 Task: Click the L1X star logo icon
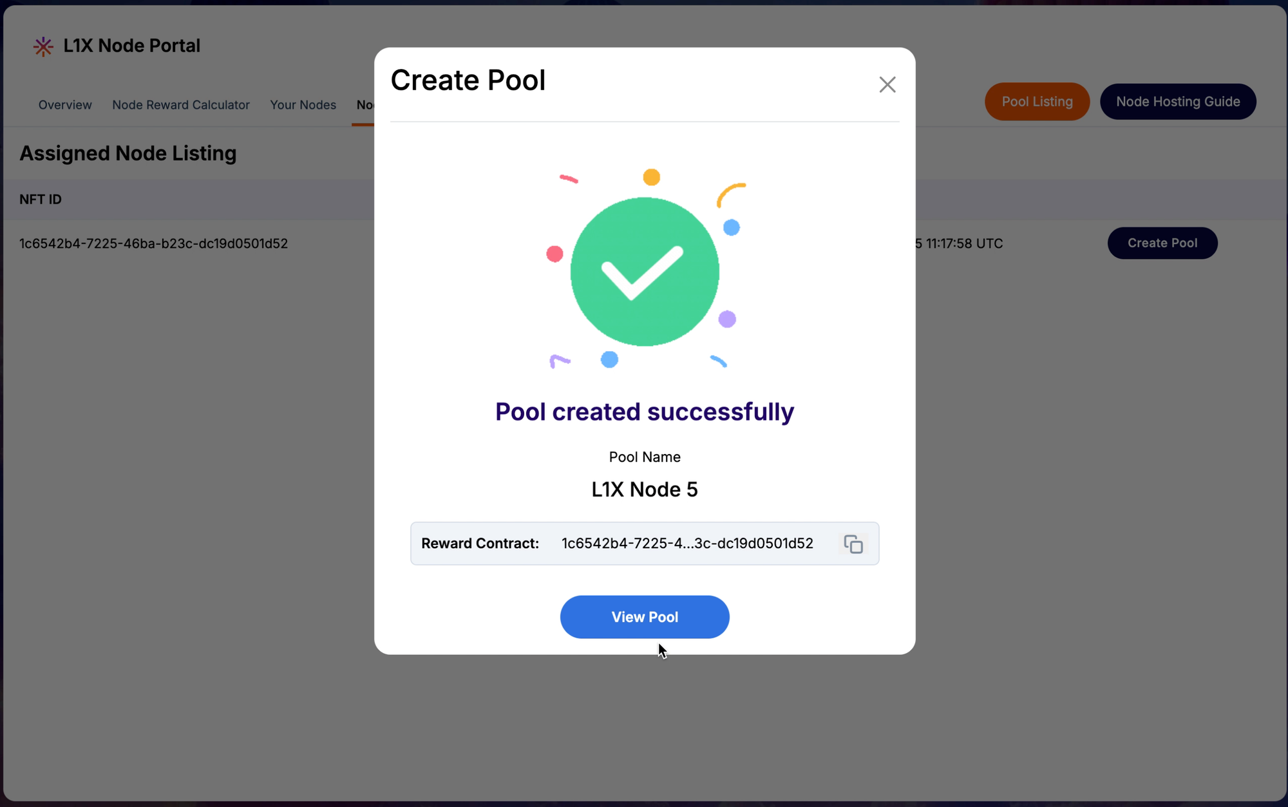43,46
